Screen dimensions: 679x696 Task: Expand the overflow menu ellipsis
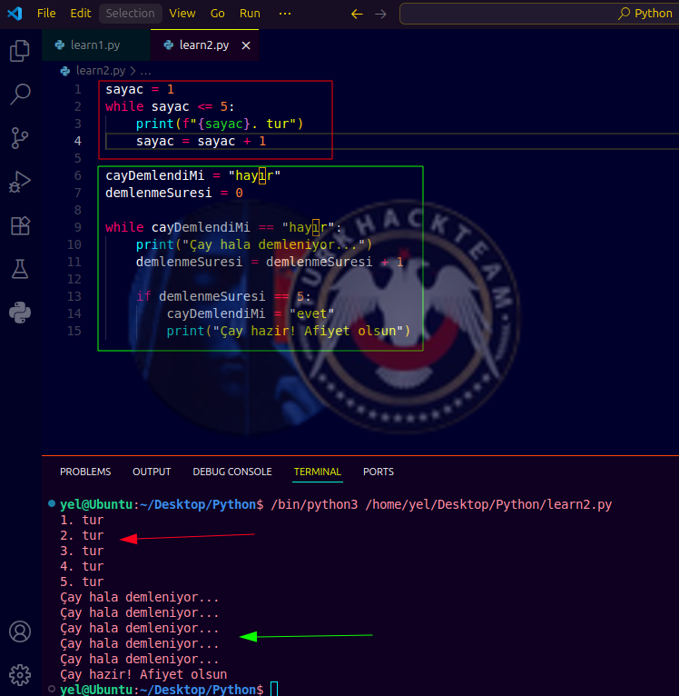pos(285,14)
